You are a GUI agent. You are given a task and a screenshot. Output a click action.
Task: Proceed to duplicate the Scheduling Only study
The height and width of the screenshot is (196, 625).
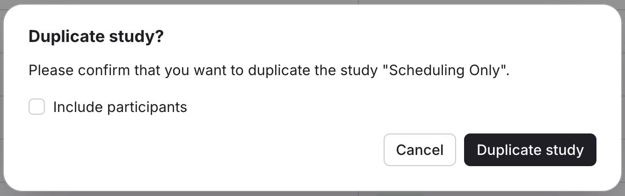[530, 150]
